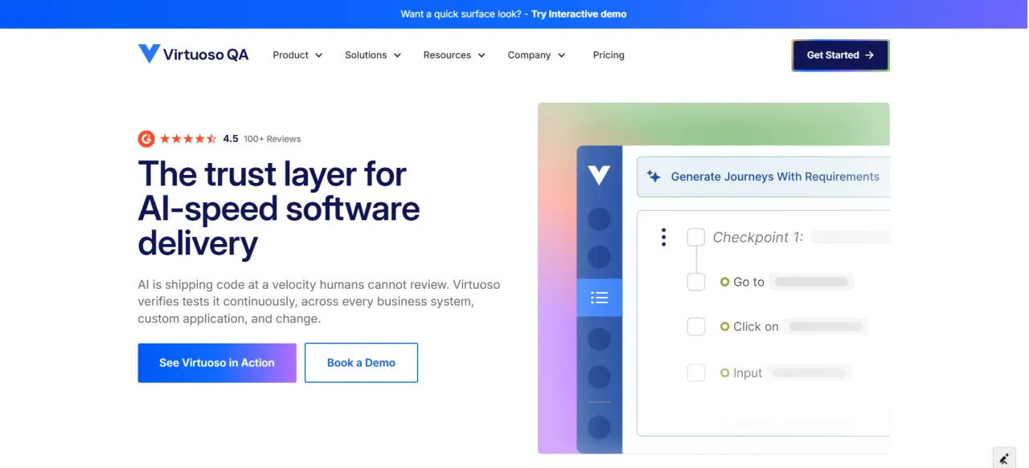Click the Input step label

[x=748, y=372]
